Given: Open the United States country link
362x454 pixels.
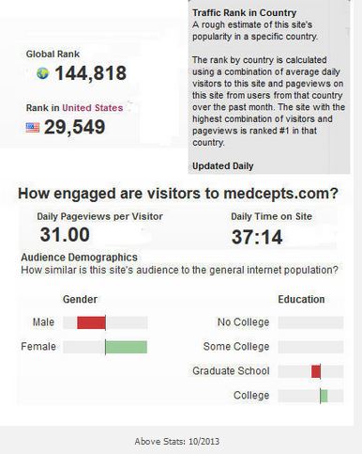Looking at the screenshot, I should pyautogui.click(x=93, y=108).
